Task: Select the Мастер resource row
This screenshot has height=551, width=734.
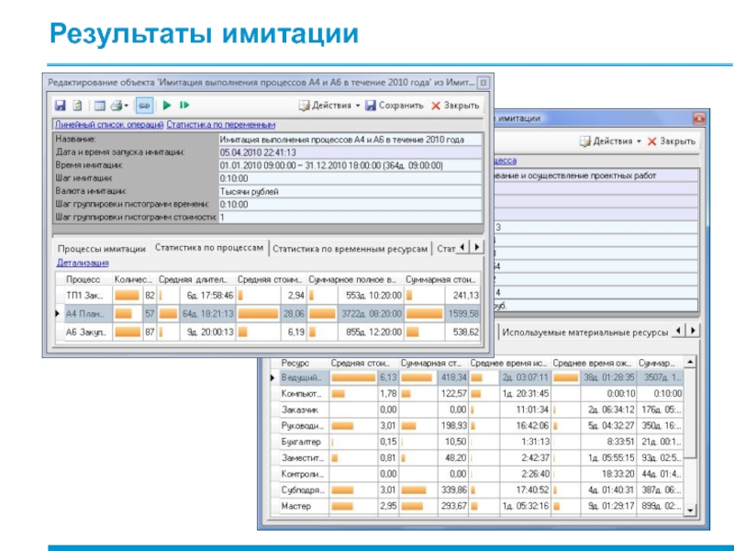Action: pos(477,506)
